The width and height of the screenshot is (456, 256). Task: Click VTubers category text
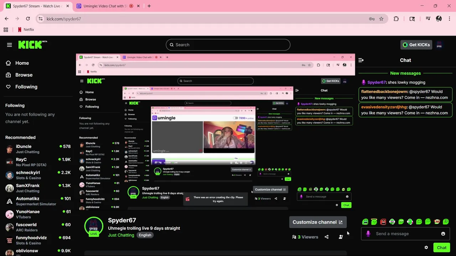[x=24, y=217]
